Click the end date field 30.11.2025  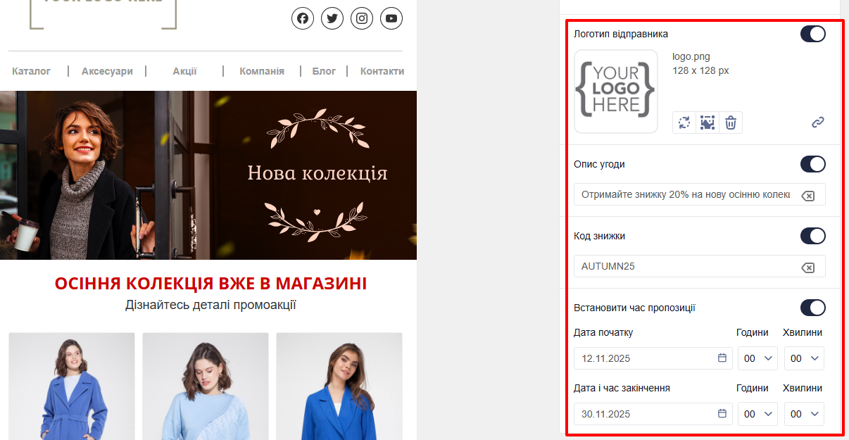click(653, 414)
